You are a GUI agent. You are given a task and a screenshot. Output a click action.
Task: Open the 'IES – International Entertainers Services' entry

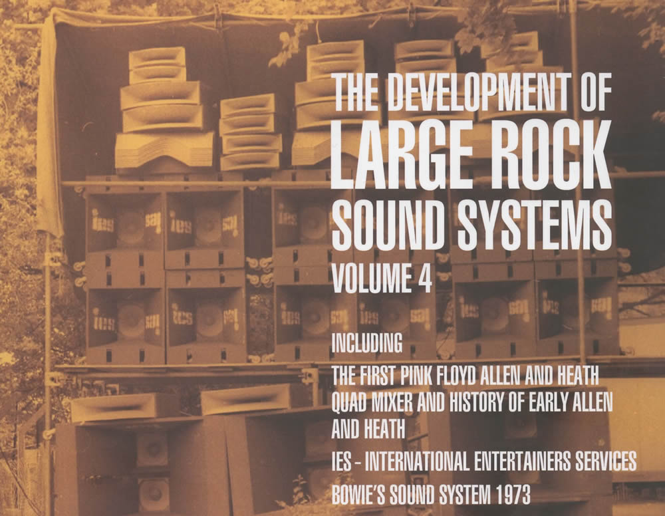(x=483, y=460)
